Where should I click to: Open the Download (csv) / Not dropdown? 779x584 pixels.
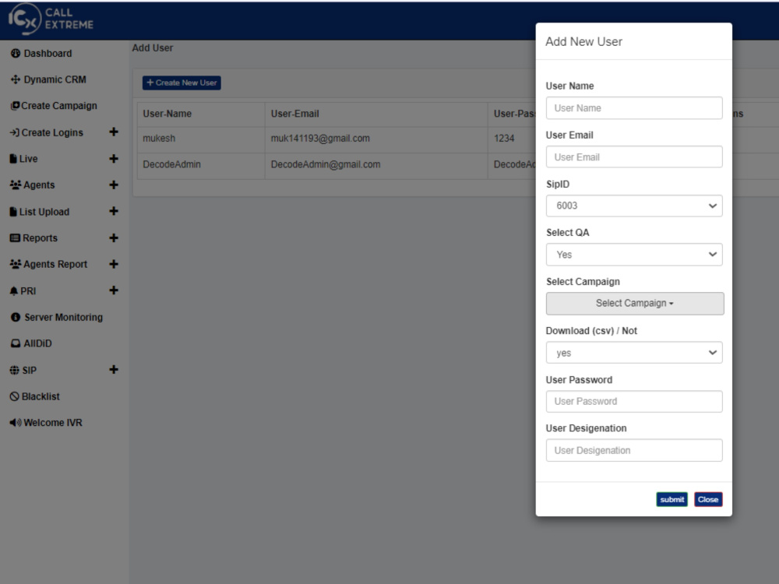[634, 353]
